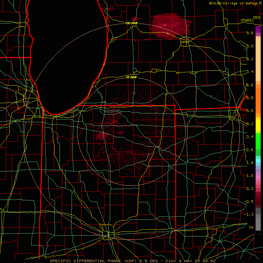Click the 3.4 scale value
The height and width of the screenshot is (263, 263).
click(250, 136)
